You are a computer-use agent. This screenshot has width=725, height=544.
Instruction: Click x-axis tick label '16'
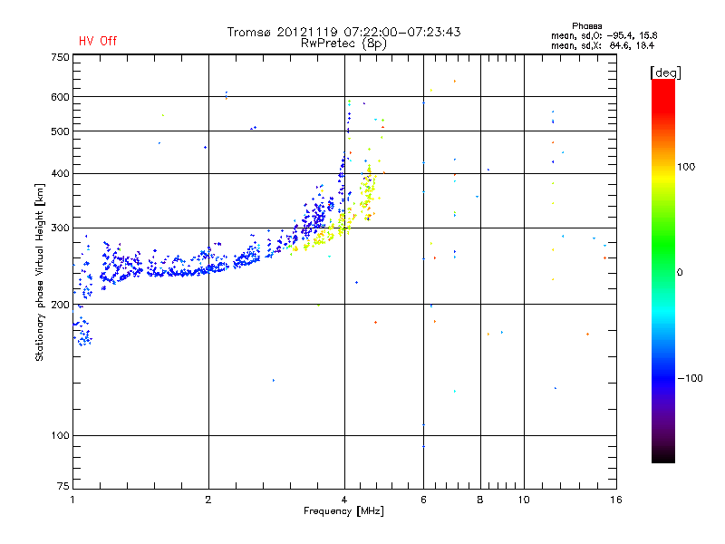616,500
